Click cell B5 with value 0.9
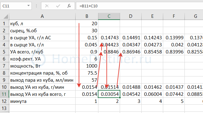The height and width of the screenshot is (113, 203). [87, 52]
